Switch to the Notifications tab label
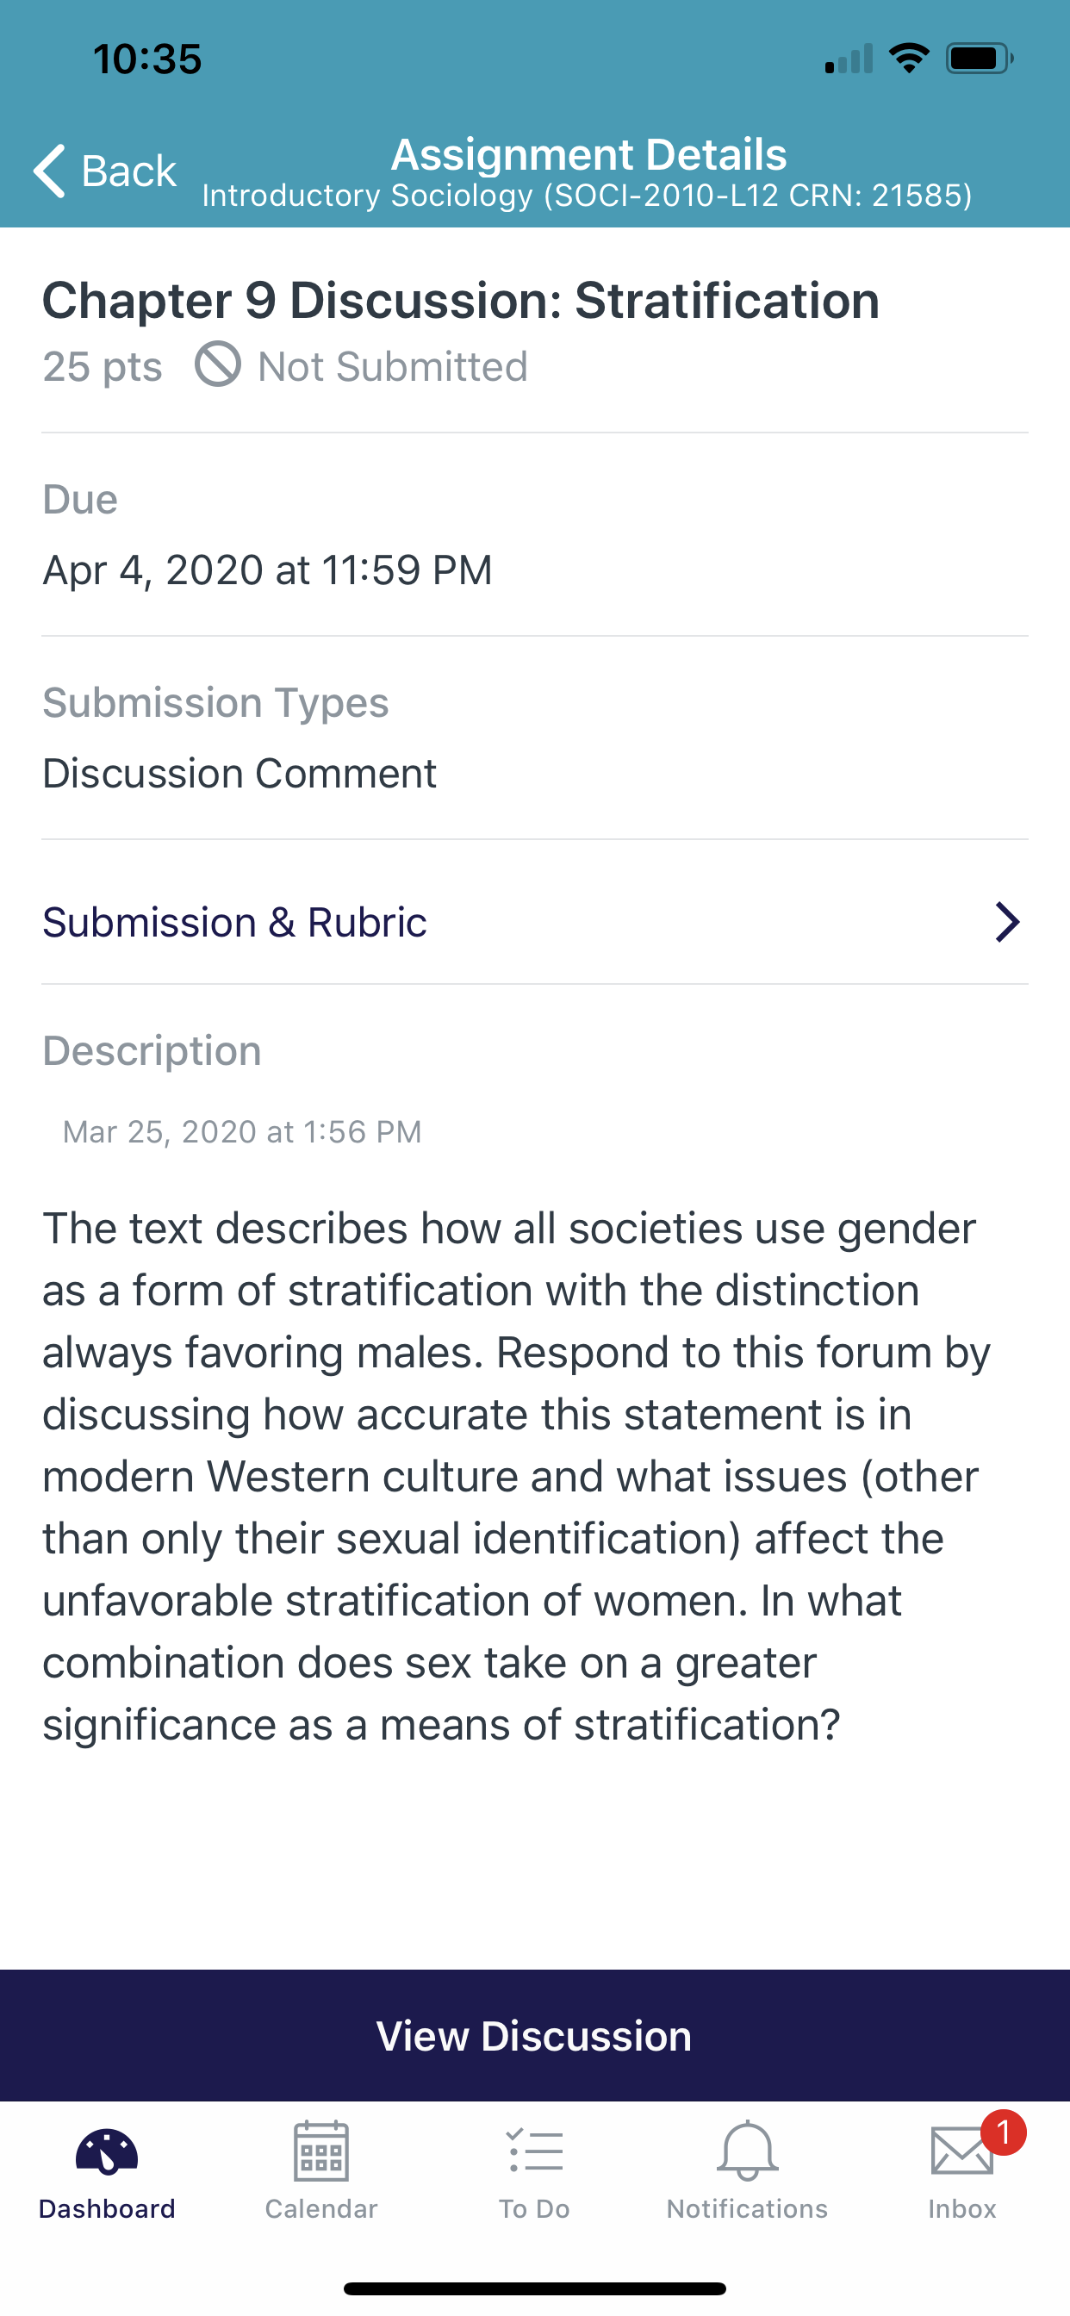The width and height of the screenshot is (1070, 2316). click(747, 2209)
